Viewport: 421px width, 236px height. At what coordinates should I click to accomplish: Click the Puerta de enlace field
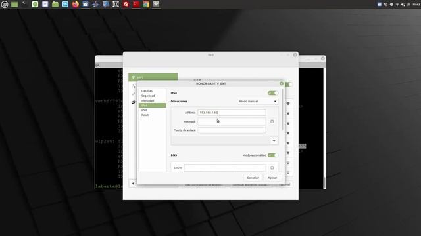[x=232, y=130]
